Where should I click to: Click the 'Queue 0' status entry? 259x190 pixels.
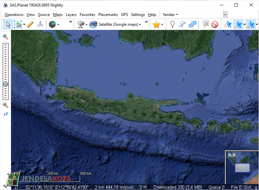click(216, 187)
